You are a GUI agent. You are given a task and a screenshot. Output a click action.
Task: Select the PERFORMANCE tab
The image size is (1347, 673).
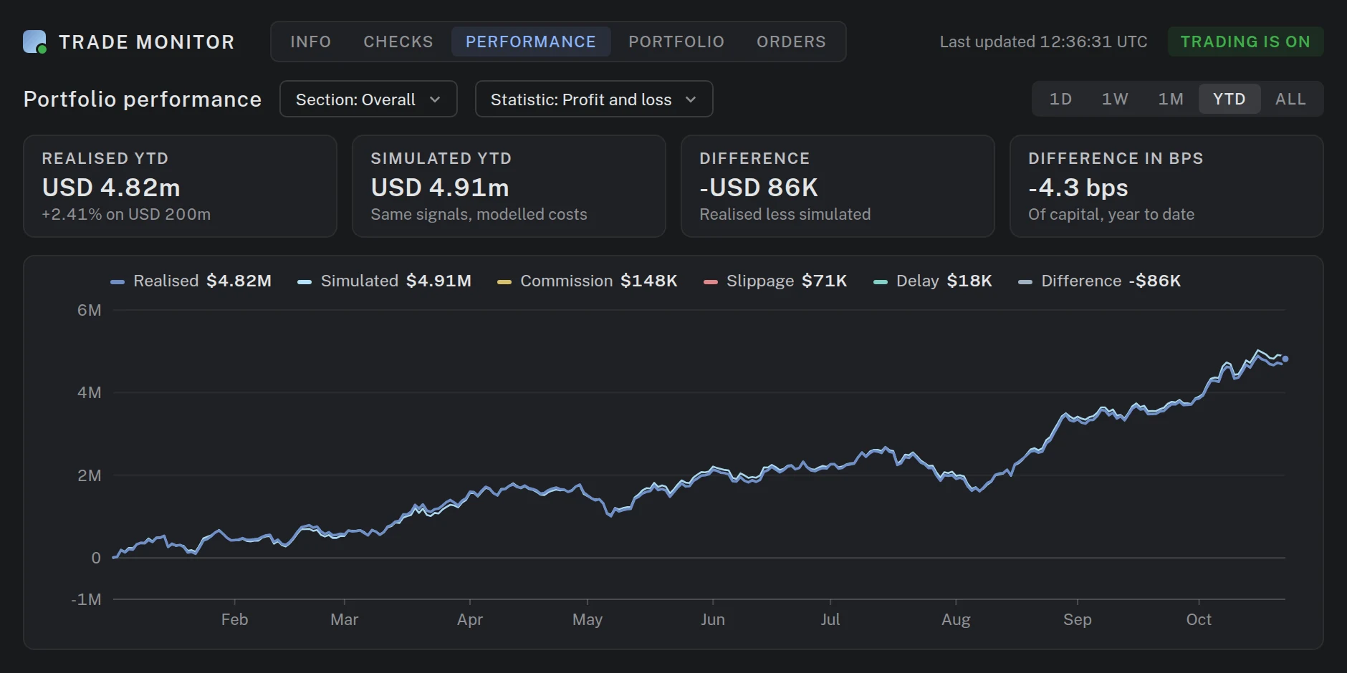(x=531, y=42)
